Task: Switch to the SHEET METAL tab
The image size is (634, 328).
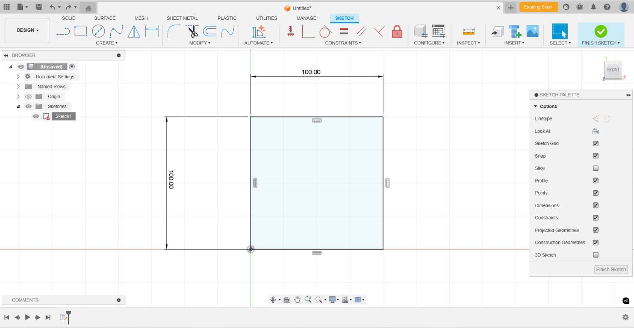Action: pyautogui.click(x=182, y=18)
